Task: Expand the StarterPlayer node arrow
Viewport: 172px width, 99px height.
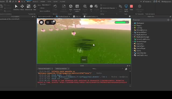Action: pyautogui.click(x=133, y=48)
